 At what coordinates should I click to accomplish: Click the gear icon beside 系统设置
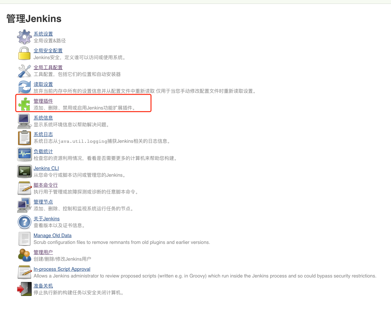pos(25,37)
